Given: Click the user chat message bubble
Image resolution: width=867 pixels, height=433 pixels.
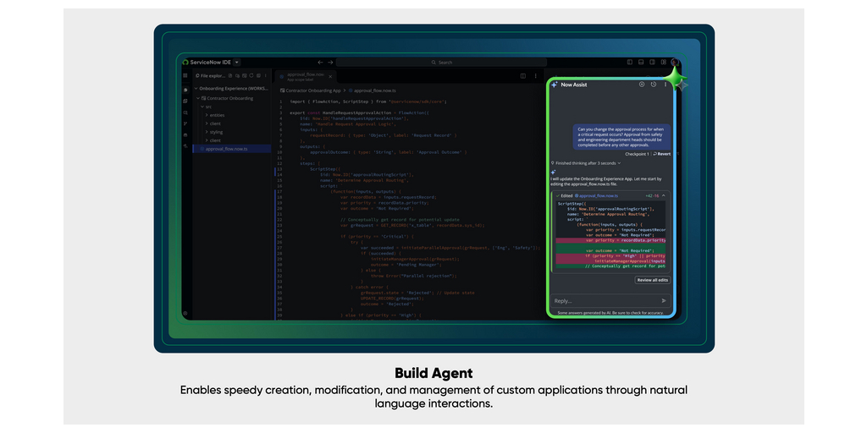Looking at the screenshot, I should [621, 136].
